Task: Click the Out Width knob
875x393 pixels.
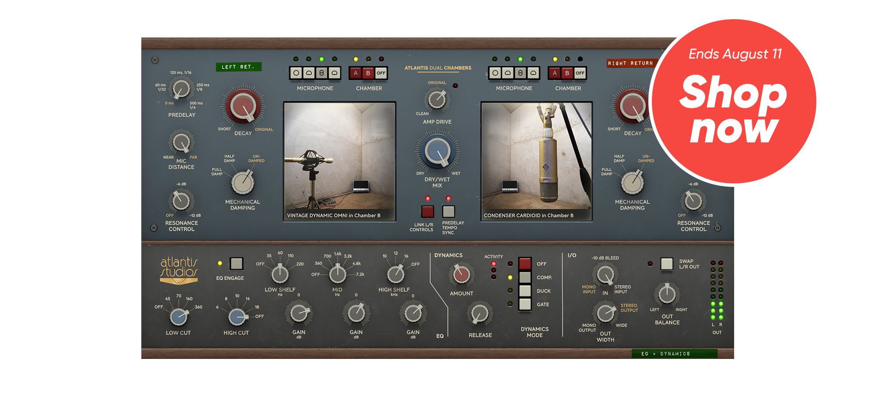Action: [605, 313]
